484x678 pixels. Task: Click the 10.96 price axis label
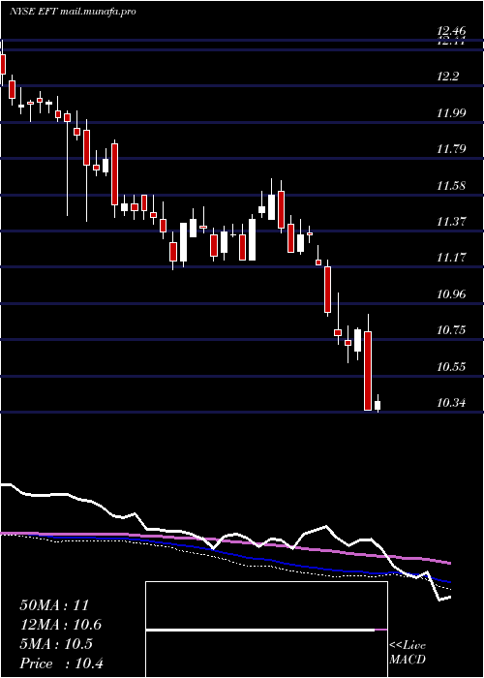pos(451,294)
